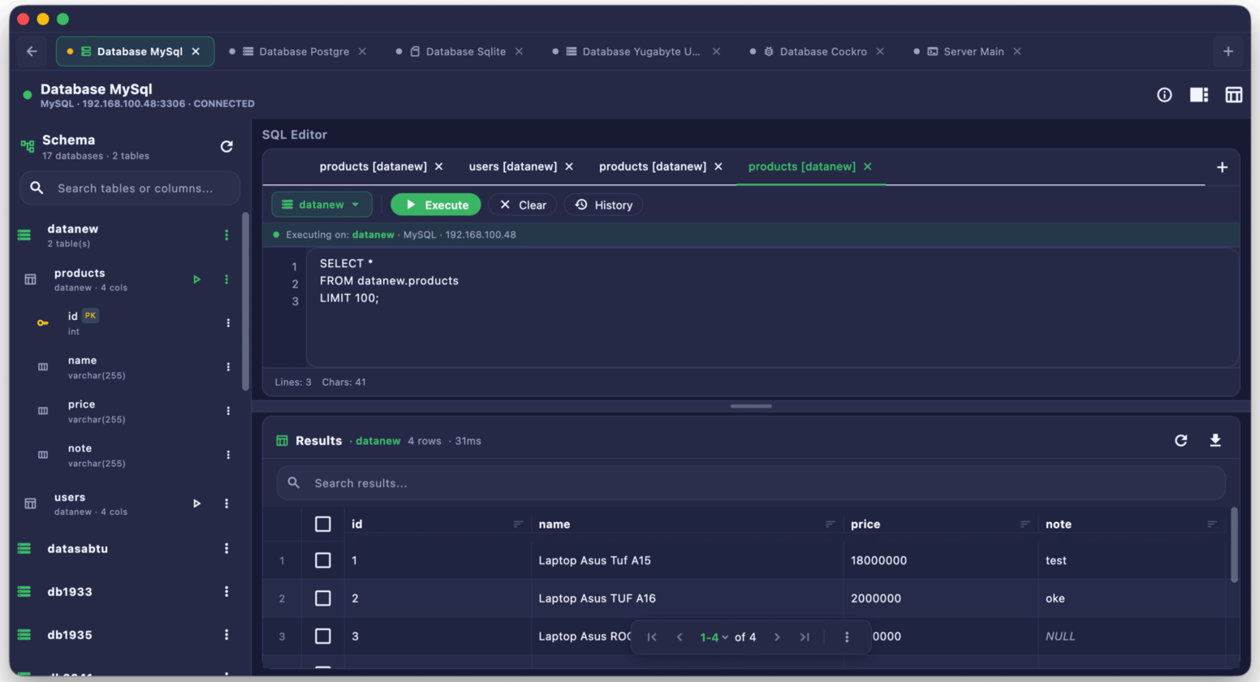Click the results table vertical scrollbar
Viewport: 1260px width, 682px height.
pyautogui.click(x=1234, y=545)
